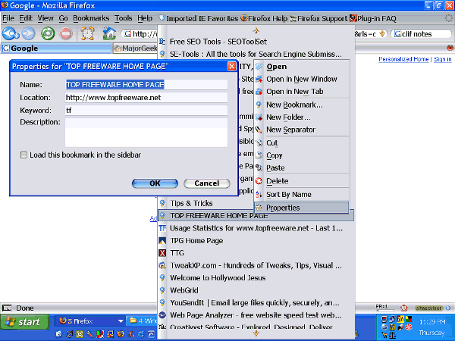Click the red close-tab icon on tab bar
This screenshot has height=341, width=455.
(x=450, y=48)
